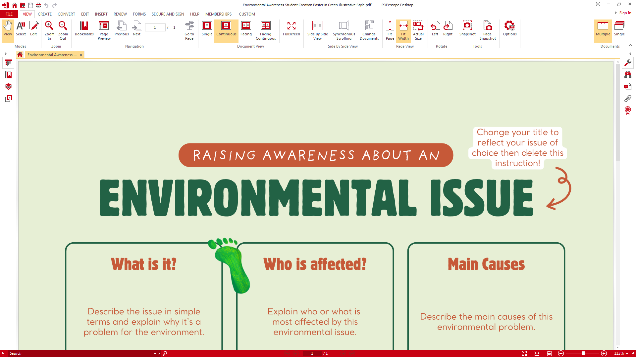Open the wrench tools panel
The height and width of the screenshot is (357, 636).
point(628,63)
